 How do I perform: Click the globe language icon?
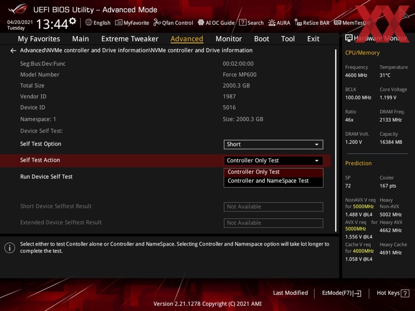click(88, 22)
